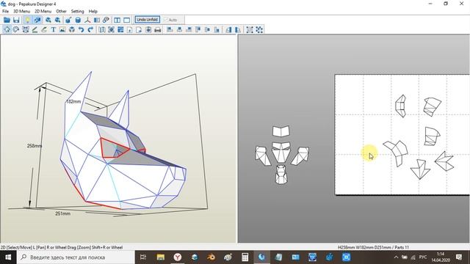Select the top rectangular part off the paper
This screenshot has height=264, width=470.
(x=281, y=131)
